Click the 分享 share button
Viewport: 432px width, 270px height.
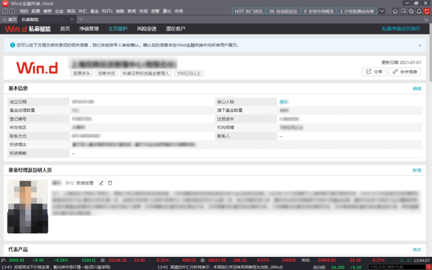coord(374,72)
